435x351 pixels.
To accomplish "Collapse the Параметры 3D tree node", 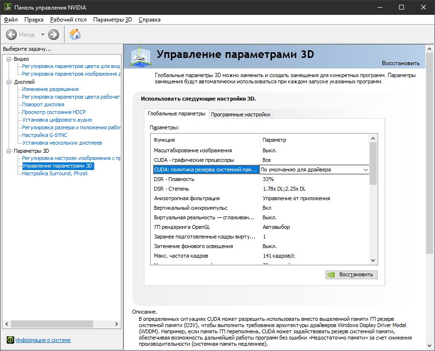I will [9, 151].
